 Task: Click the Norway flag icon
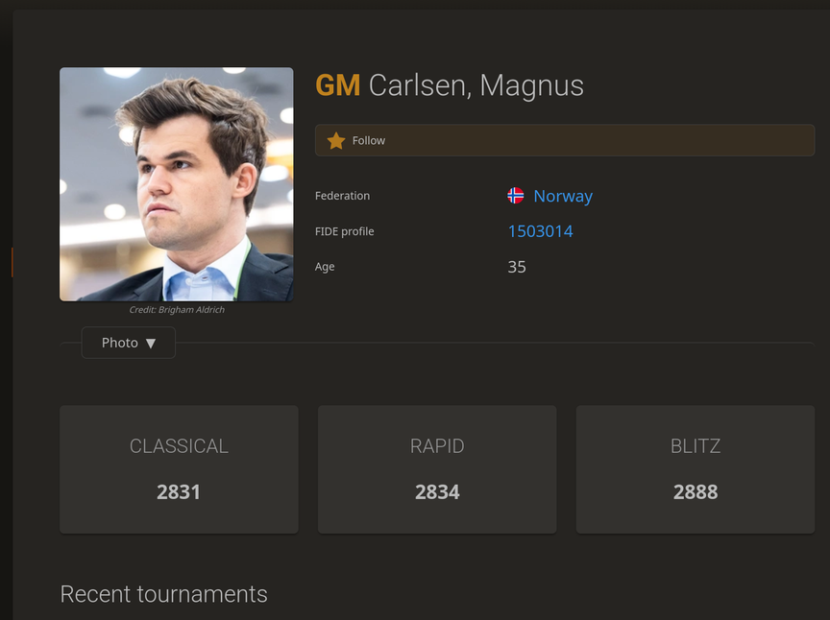(516, 196)
